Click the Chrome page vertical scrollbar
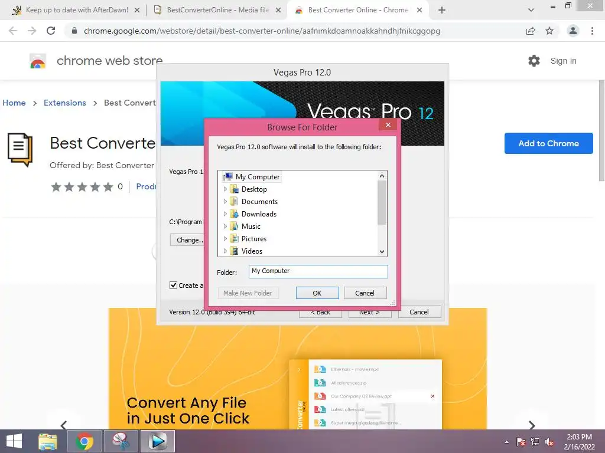This screenshot has height=453, width=605. coord(601,131)
